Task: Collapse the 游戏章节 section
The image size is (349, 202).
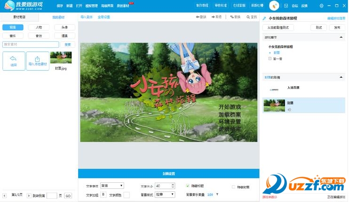Action: point(341,37)
